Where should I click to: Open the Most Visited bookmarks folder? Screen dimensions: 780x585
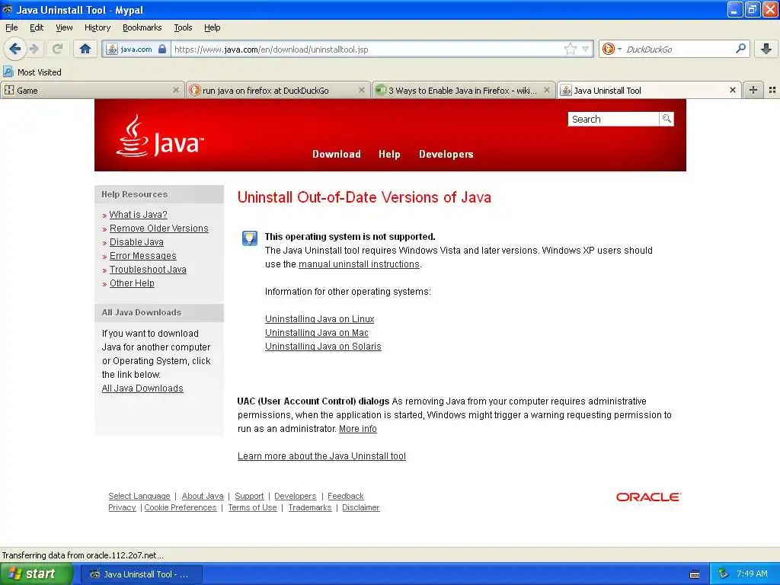tap(33, 72)
